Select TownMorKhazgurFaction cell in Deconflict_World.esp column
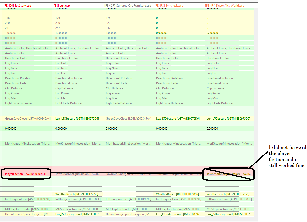The image size is (307, 222). (228, 174)
